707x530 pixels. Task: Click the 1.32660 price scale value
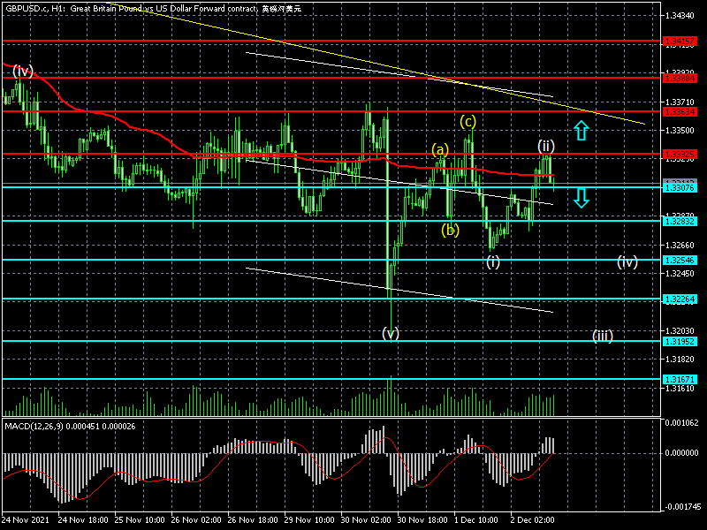click(x=680, y=246)
